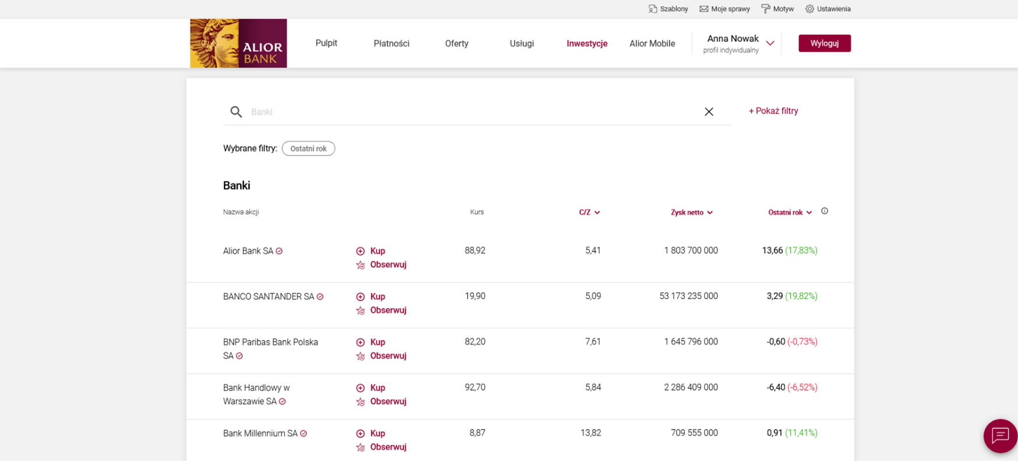Click C/Z value 13,82
The height and width of the screenshot is (461, 1018).
pyautogui.click(x=591, y=433)
